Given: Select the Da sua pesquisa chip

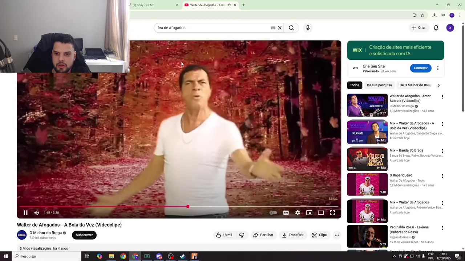Looking at the screenshot, I should point(379,85).
